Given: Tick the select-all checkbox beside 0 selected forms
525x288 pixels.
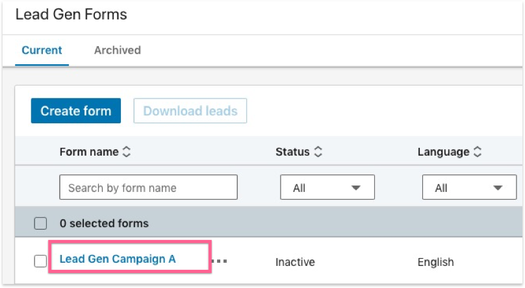Looking at the screenshot, I should click(40, 223).
